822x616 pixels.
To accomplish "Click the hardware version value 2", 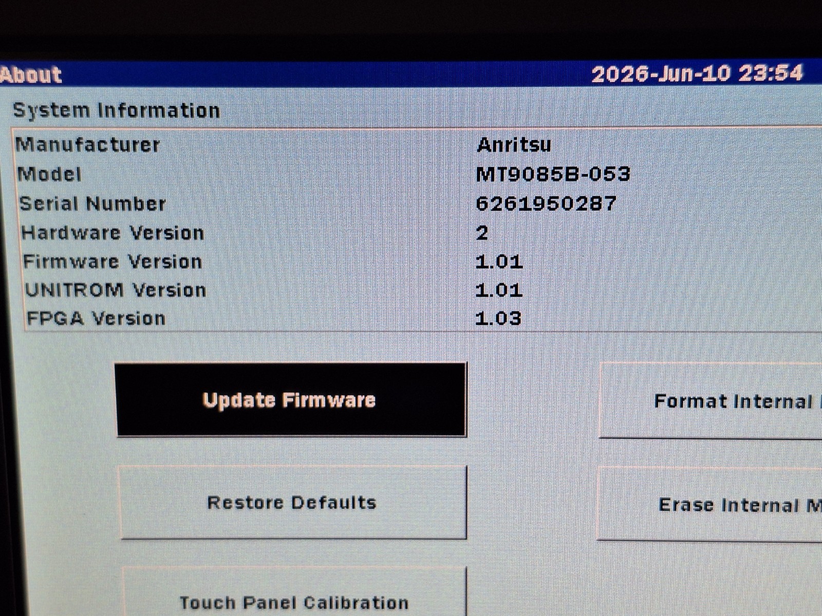I will 482,233.
